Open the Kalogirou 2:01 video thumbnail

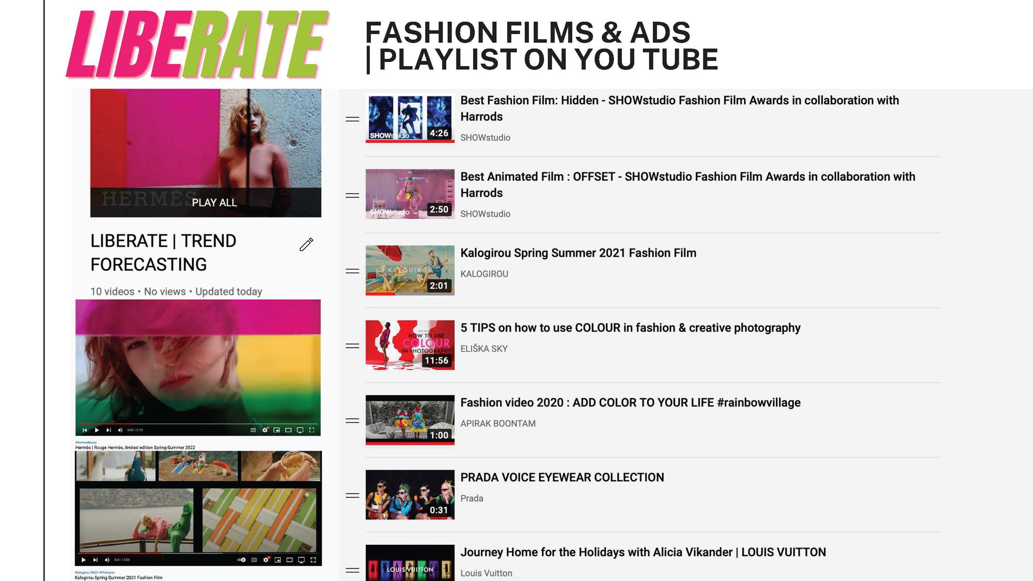[410, 270]
